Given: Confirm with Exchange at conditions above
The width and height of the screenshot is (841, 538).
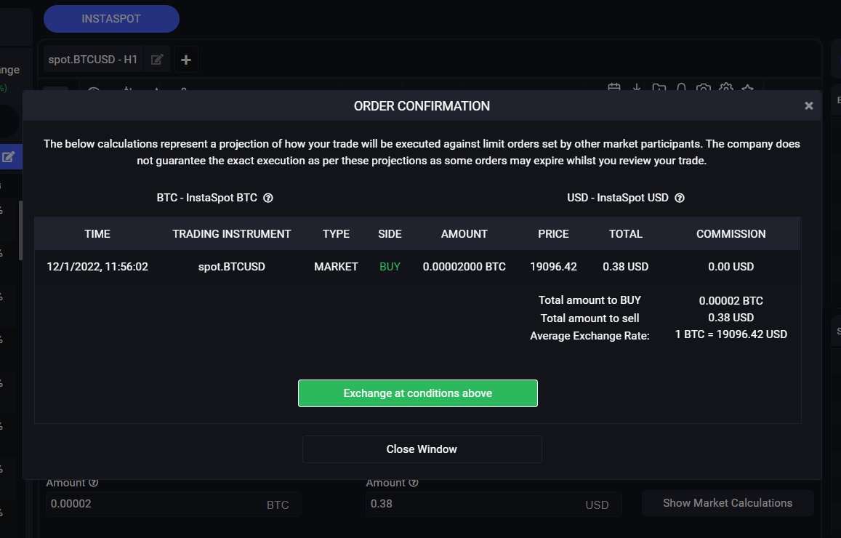Looking at the screenshot, I should click(x=418, y=393).
